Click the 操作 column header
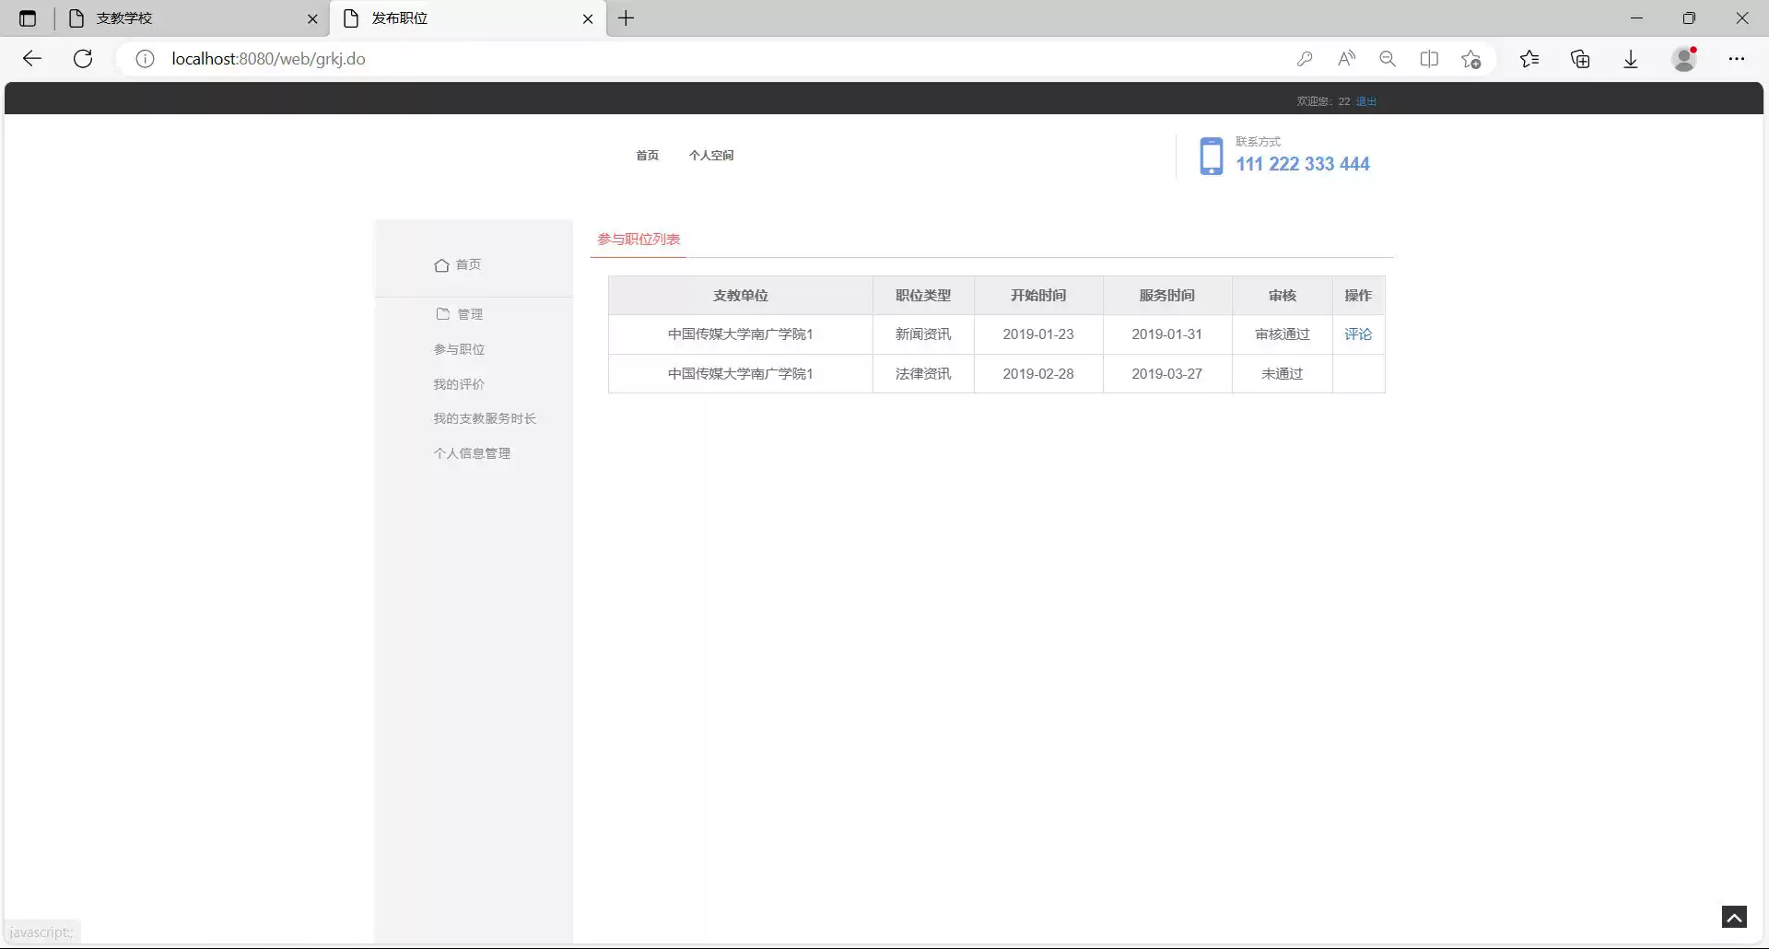Viewport: 1769px width, 949px height. click(x=1358, y=296)
